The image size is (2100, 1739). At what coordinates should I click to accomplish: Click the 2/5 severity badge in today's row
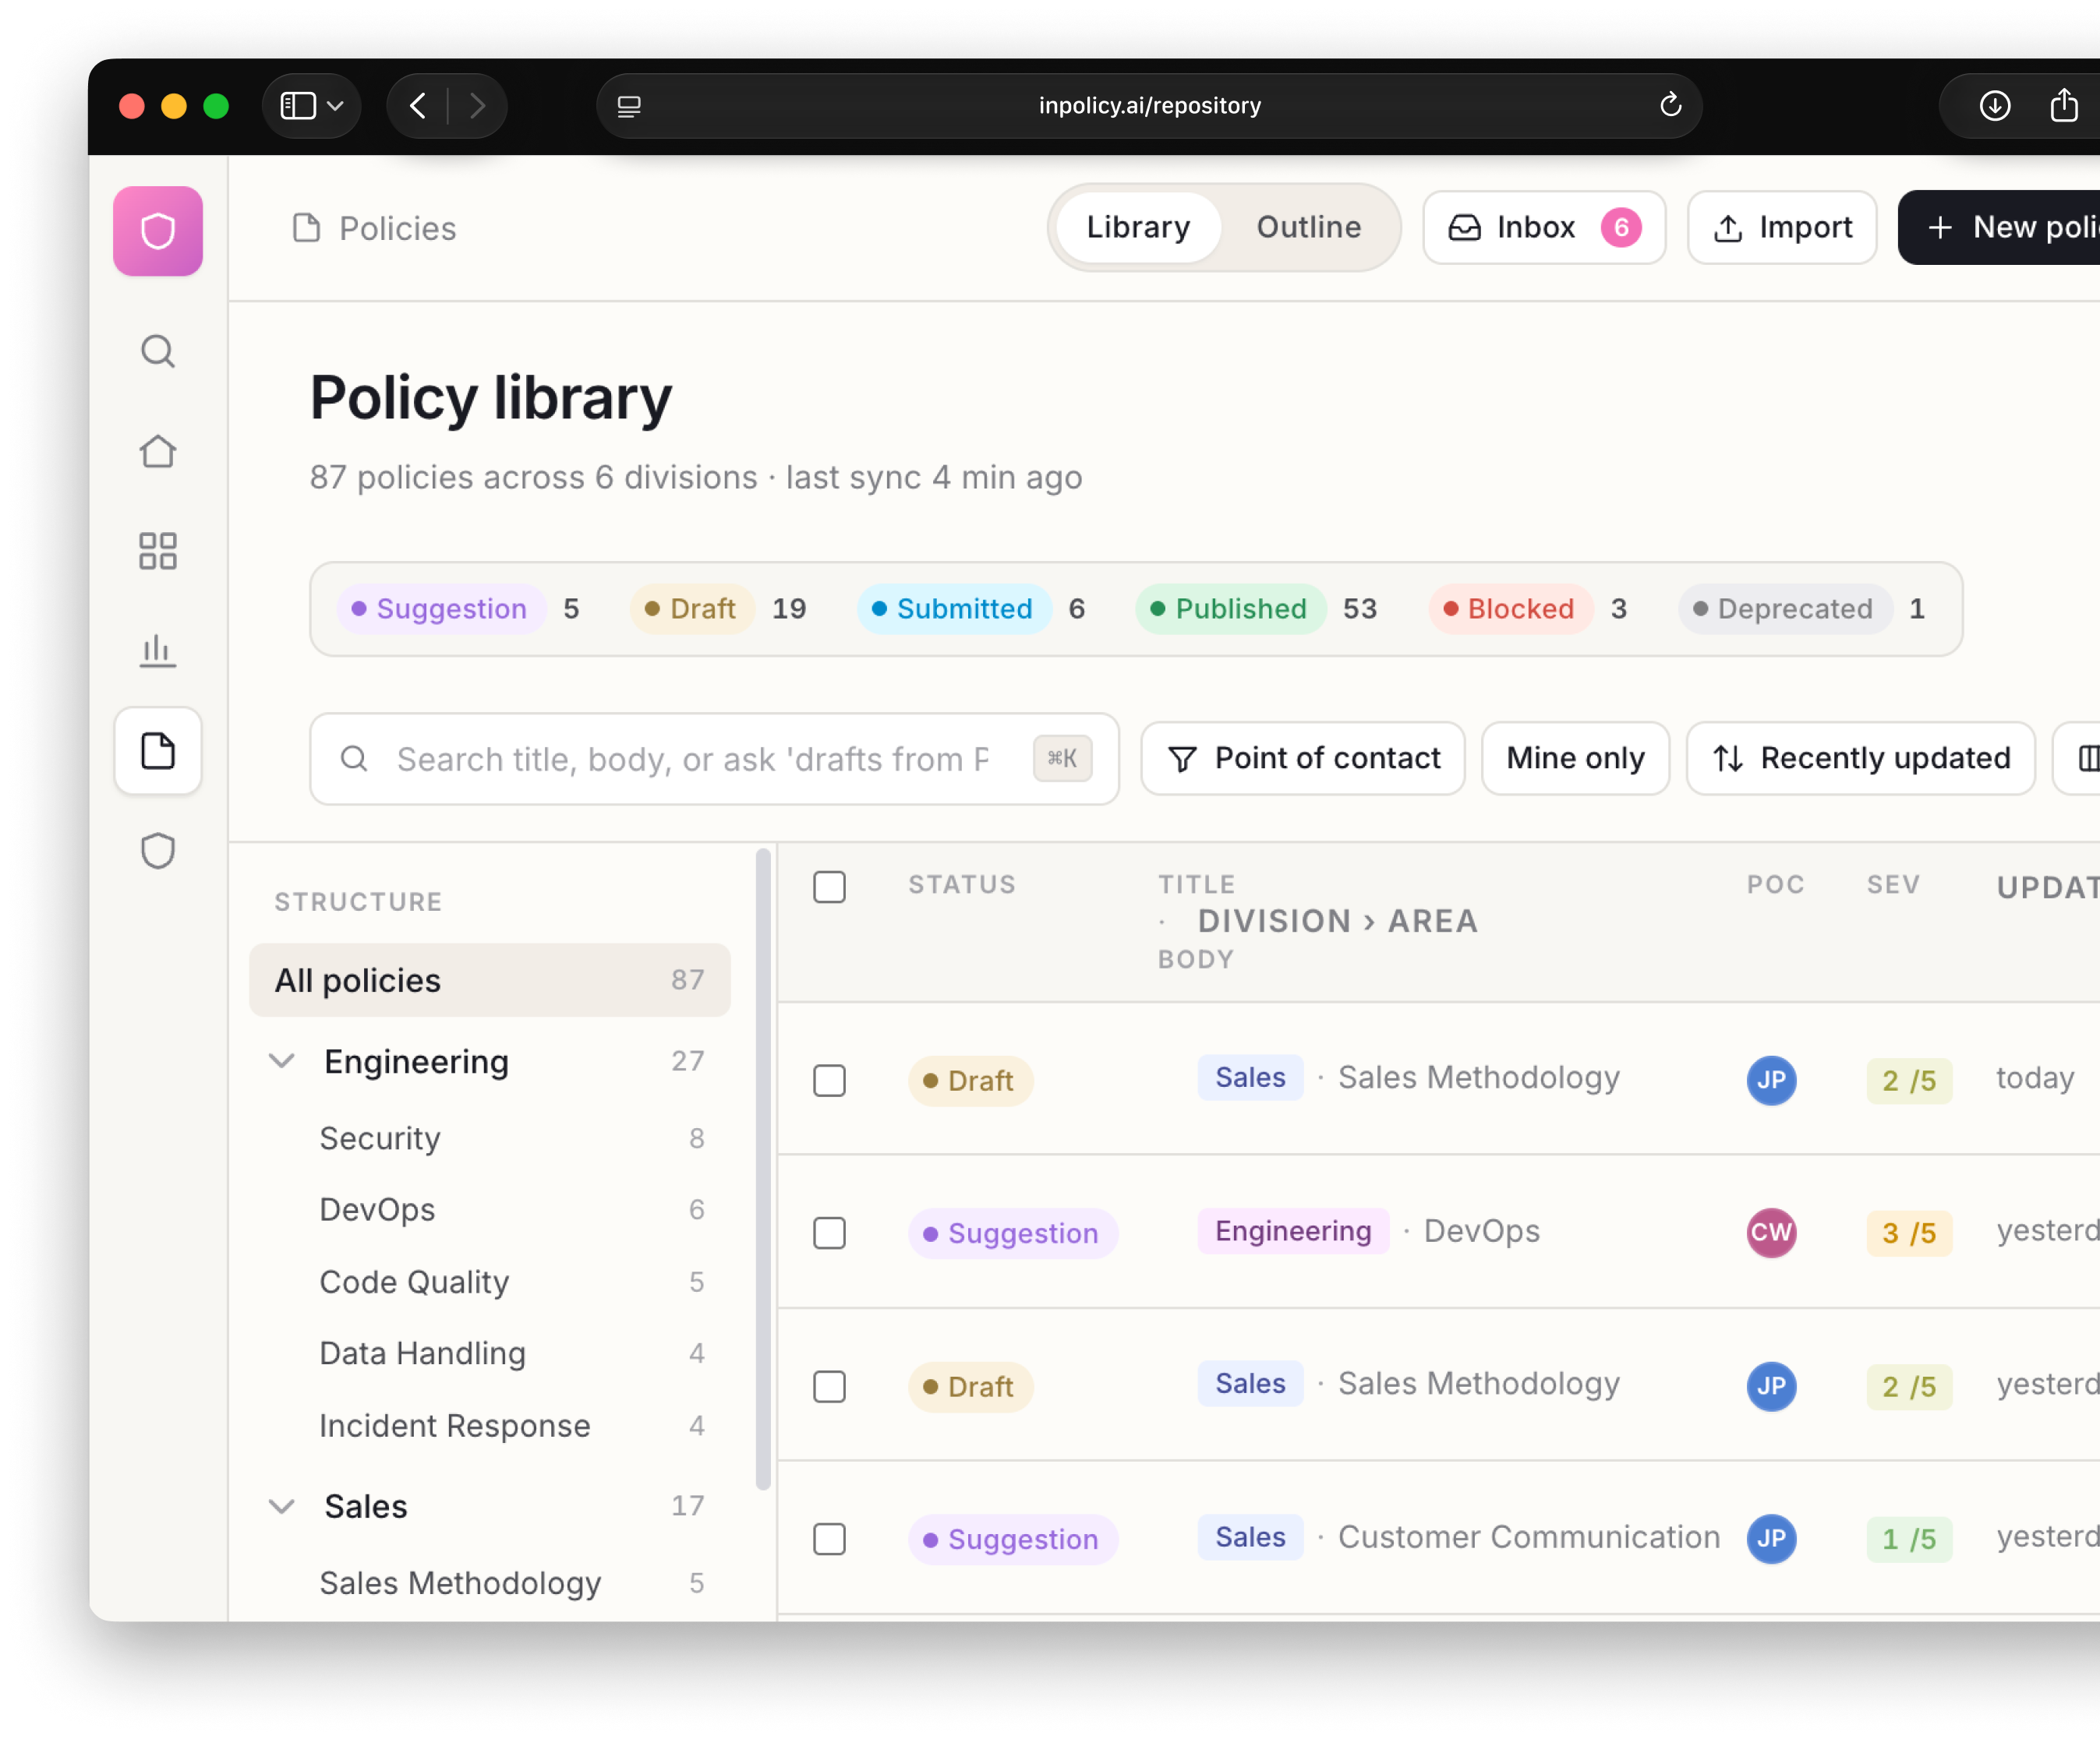1908,1081
